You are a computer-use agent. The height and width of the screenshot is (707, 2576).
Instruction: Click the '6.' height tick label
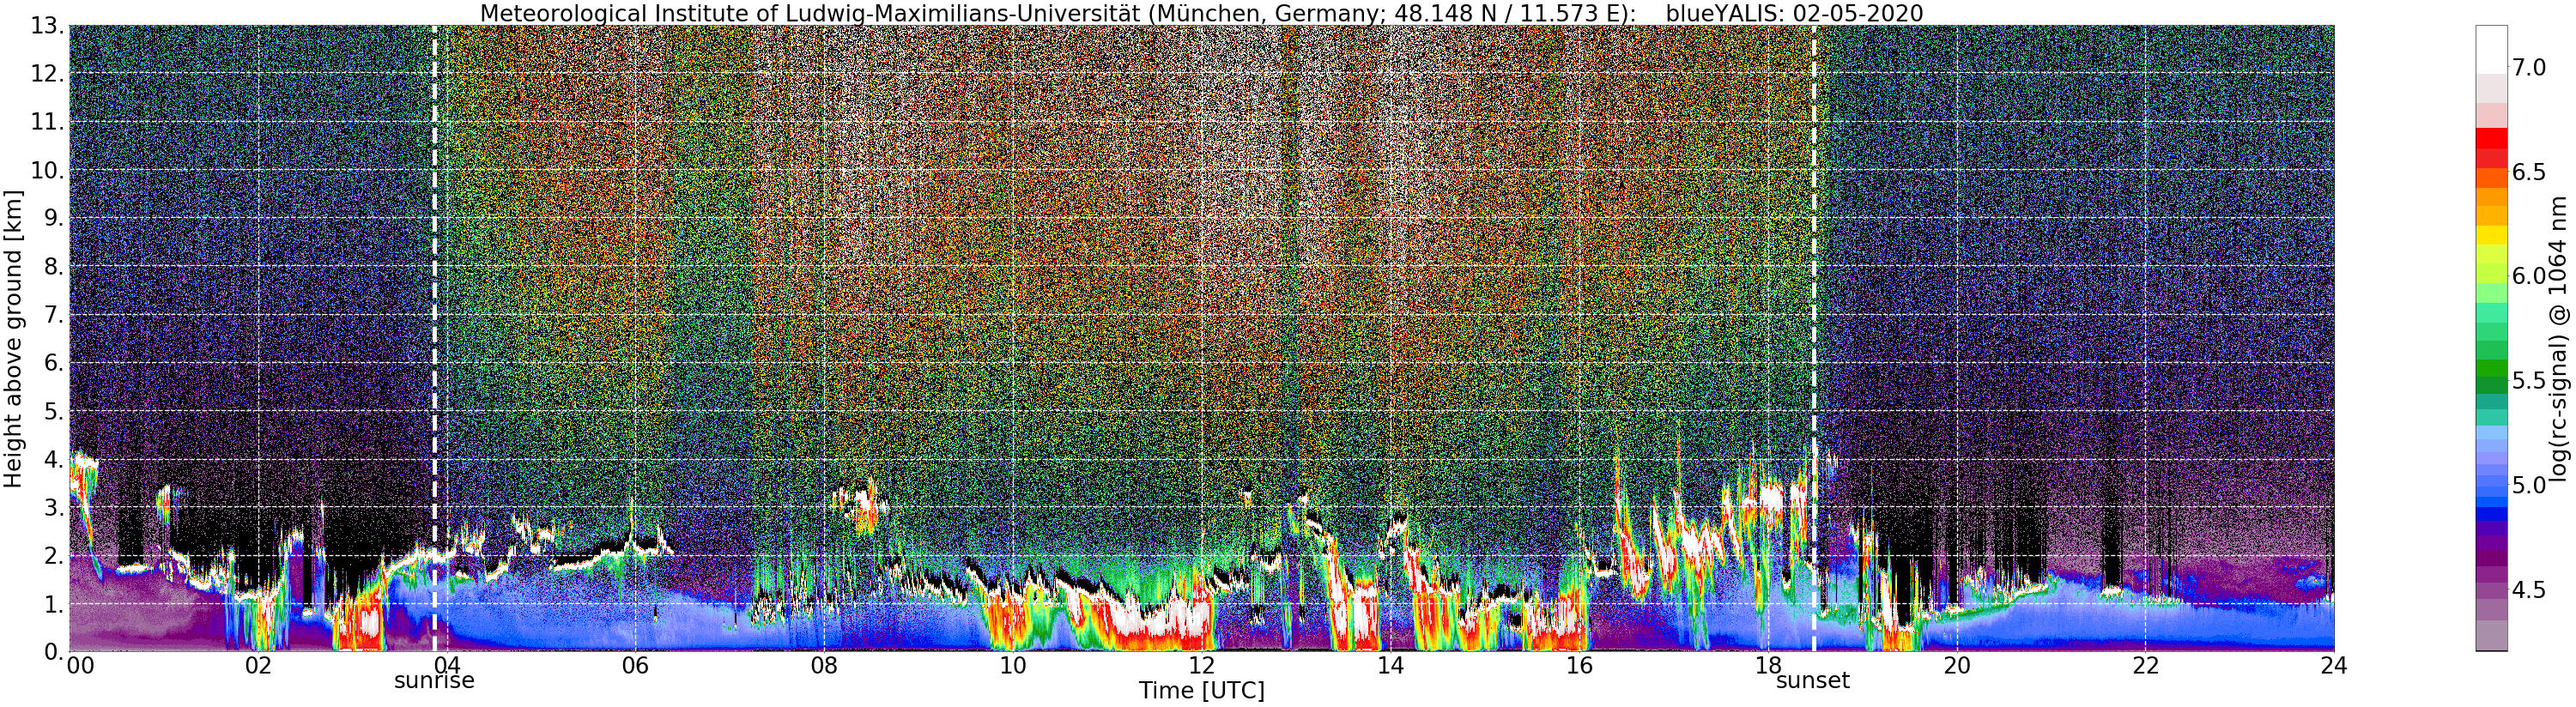pyautogui.click(x=52, y=364)
